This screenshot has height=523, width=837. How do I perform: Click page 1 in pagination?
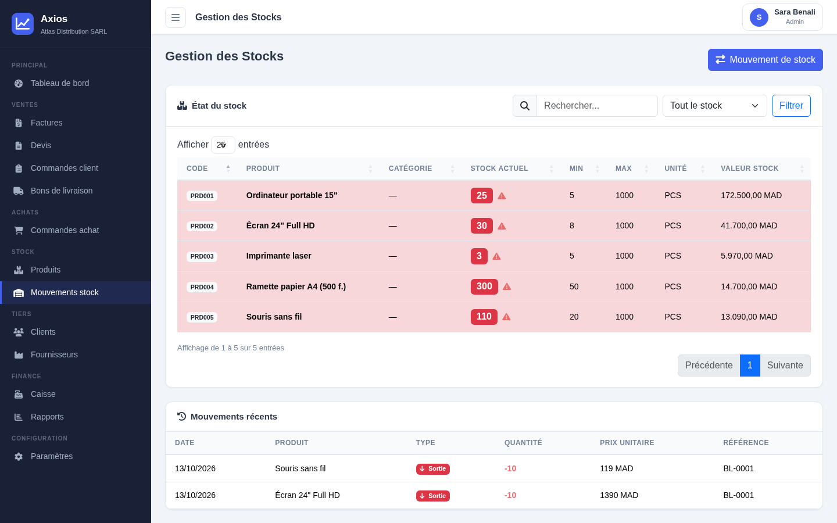click(x=750, y=366)
